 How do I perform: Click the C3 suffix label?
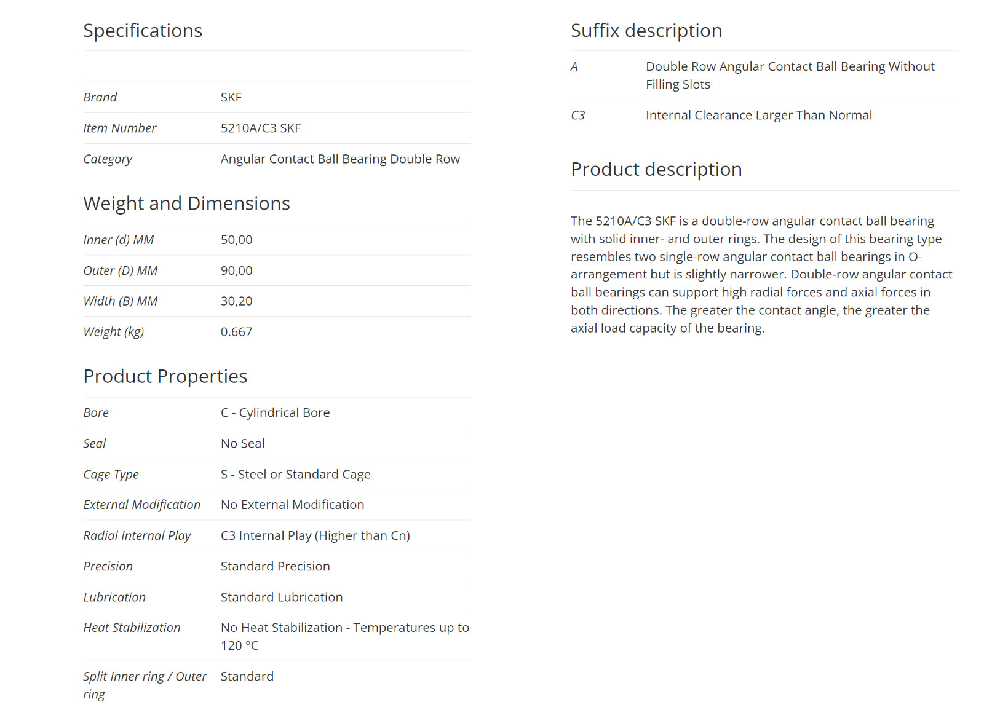[x=577, y=115]
